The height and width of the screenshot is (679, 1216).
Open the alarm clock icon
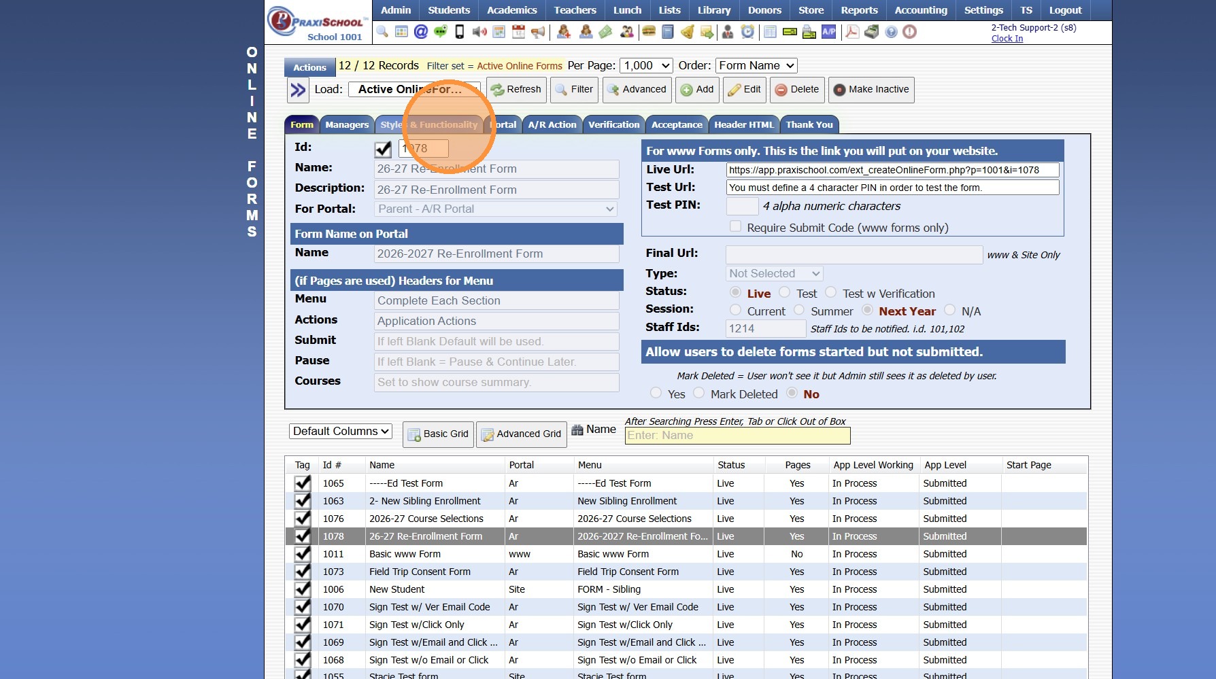[x=747, y=31]
